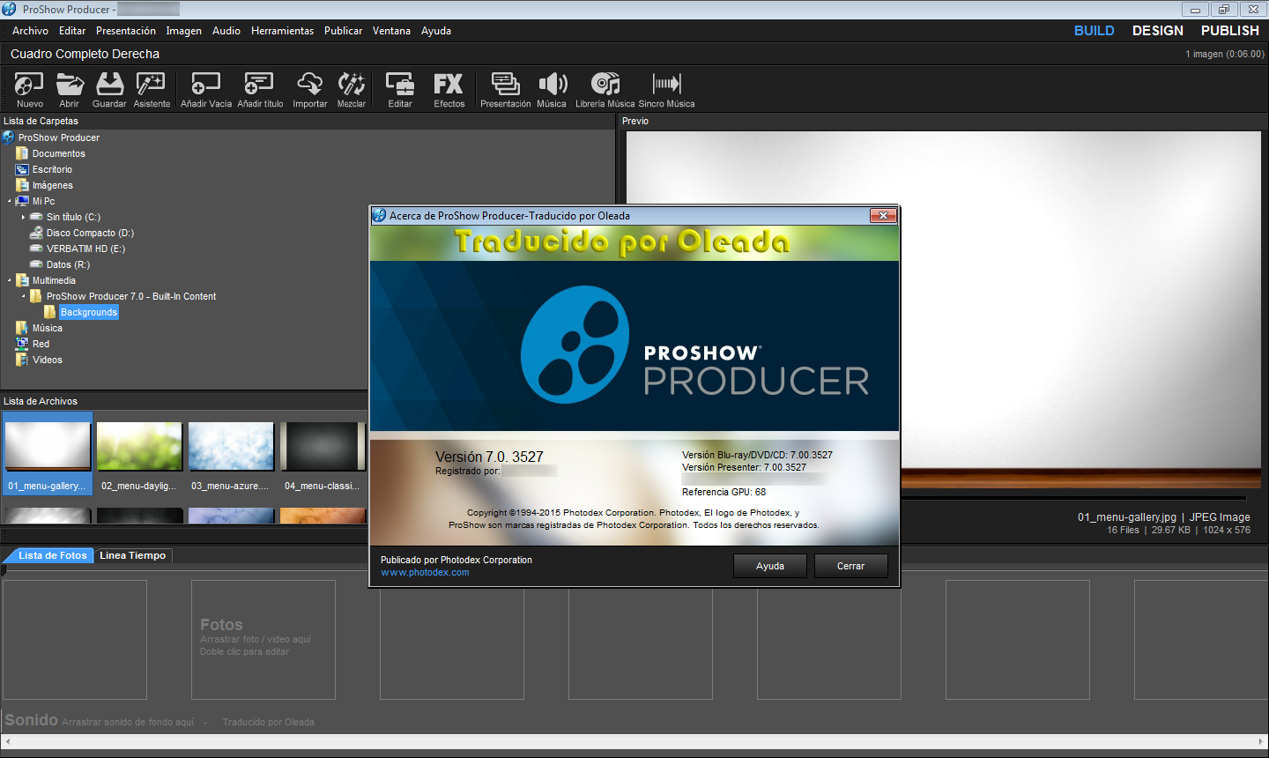The width and height of the screenshot is (1269, 758).
Task: Click the Añadir título icon
Action: tap(260, 90)
